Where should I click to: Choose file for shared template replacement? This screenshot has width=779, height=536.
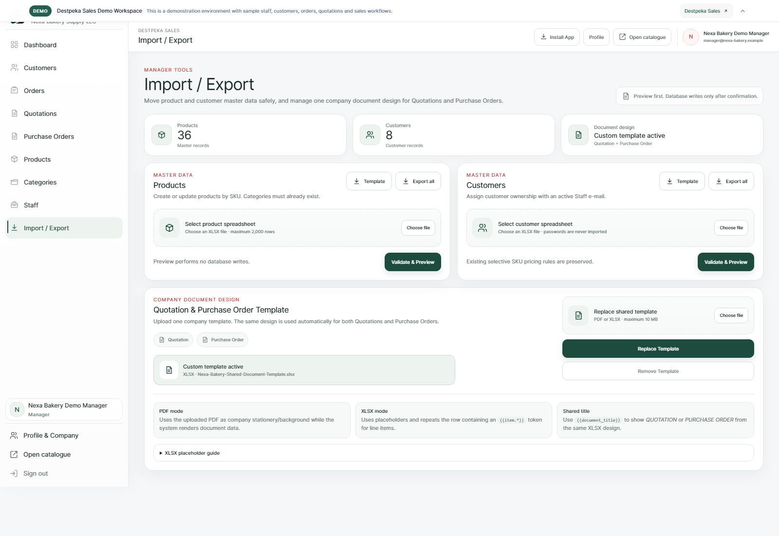tap(731, 315)
